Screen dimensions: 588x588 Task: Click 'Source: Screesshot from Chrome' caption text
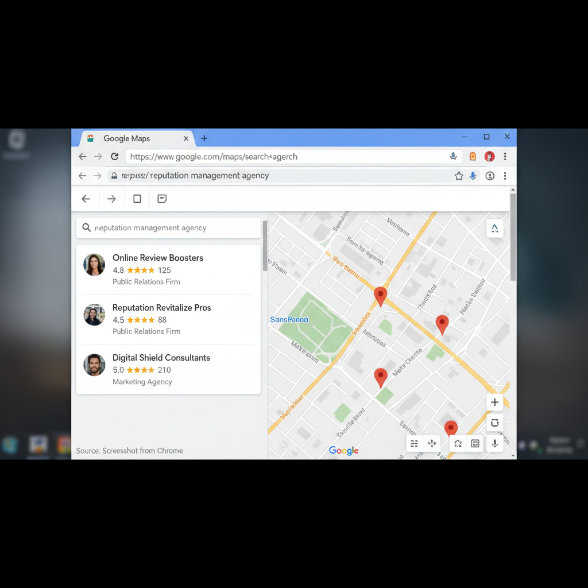coord(129,451)
